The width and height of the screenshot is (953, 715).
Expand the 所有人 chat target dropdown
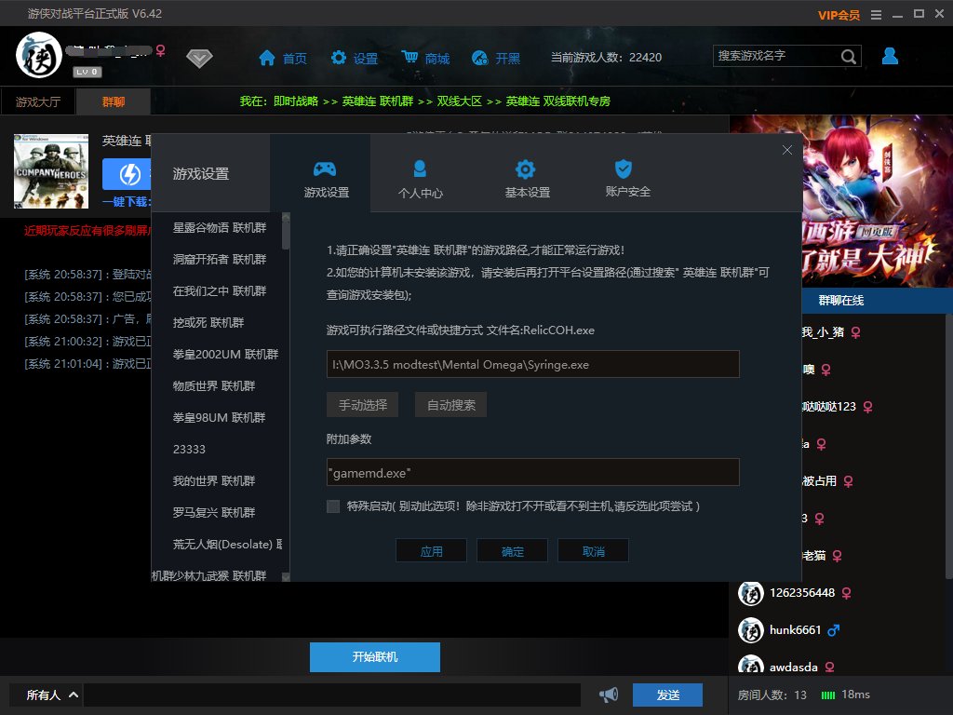(x=52, y=695)
